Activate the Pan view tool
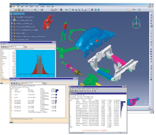This screenshot has height=135, width=156. click(x=73, y=10)
